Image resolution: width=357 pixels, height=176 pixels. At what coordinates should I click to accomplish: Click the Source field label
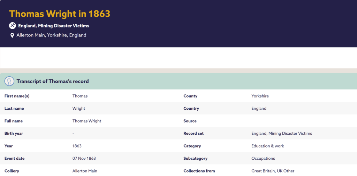190,121
